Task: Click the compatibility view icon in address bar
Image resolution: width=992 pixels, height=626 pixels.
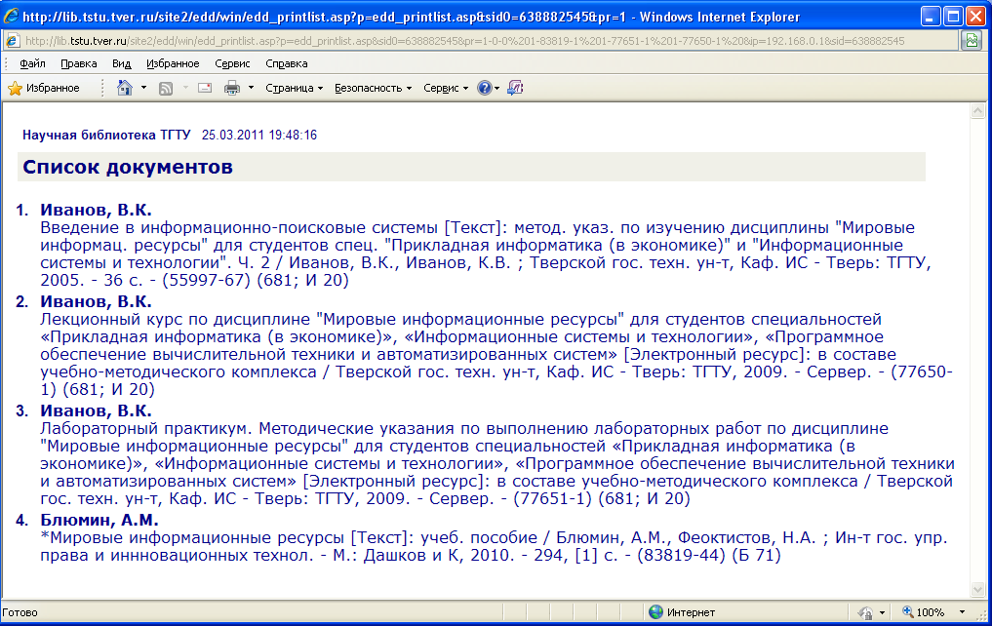Action: click(971, 40)
